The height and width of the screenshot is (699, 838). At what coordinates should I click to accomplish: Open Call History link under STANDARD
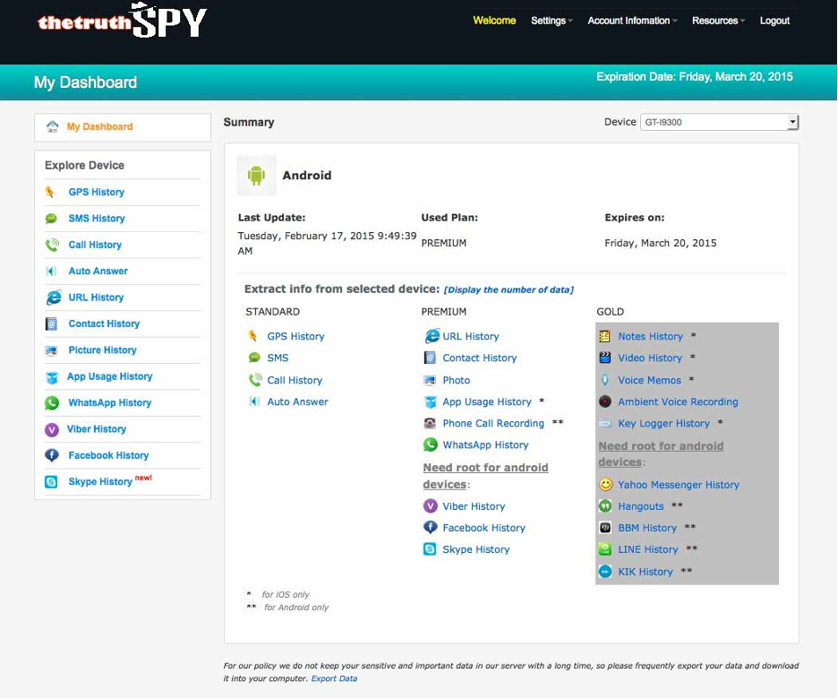click(x=295, y=380)
